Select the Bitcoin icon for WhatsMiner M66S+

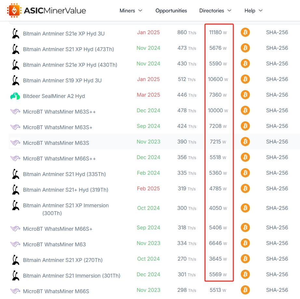click(245, 227)
